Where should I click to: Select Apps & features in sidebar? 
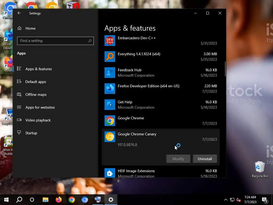pyautogui.click(x=38, y=69)
